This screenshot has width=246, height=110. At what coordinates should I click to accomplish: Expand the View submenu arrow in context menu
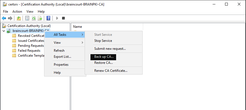(82, 43)
